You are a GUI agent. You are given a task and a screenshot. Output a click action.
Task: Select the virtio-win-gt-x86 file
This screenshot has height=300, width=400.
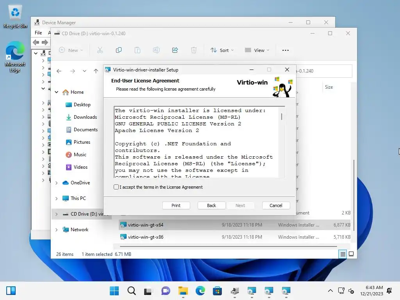pos(234,237)
